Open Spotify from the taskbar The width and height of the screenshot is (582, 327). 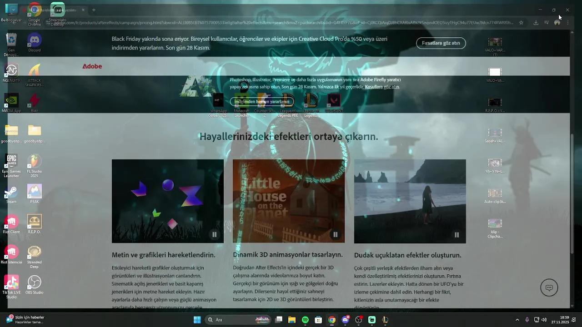coord(305,320)
